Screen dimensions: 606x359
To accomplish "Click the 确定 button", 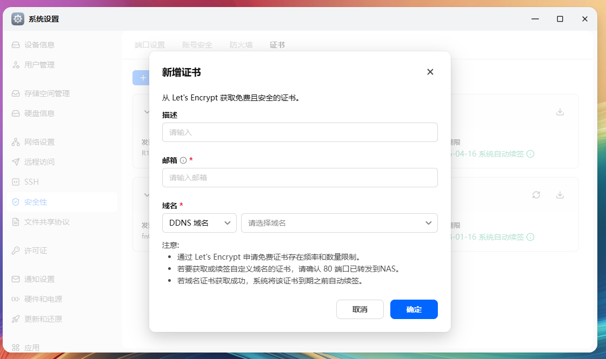I will [x=414, y=309].
